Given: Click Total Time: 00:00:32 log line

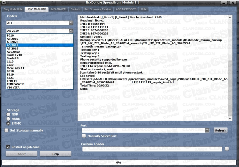Looking at the screenshot, I should pos(94,85).
